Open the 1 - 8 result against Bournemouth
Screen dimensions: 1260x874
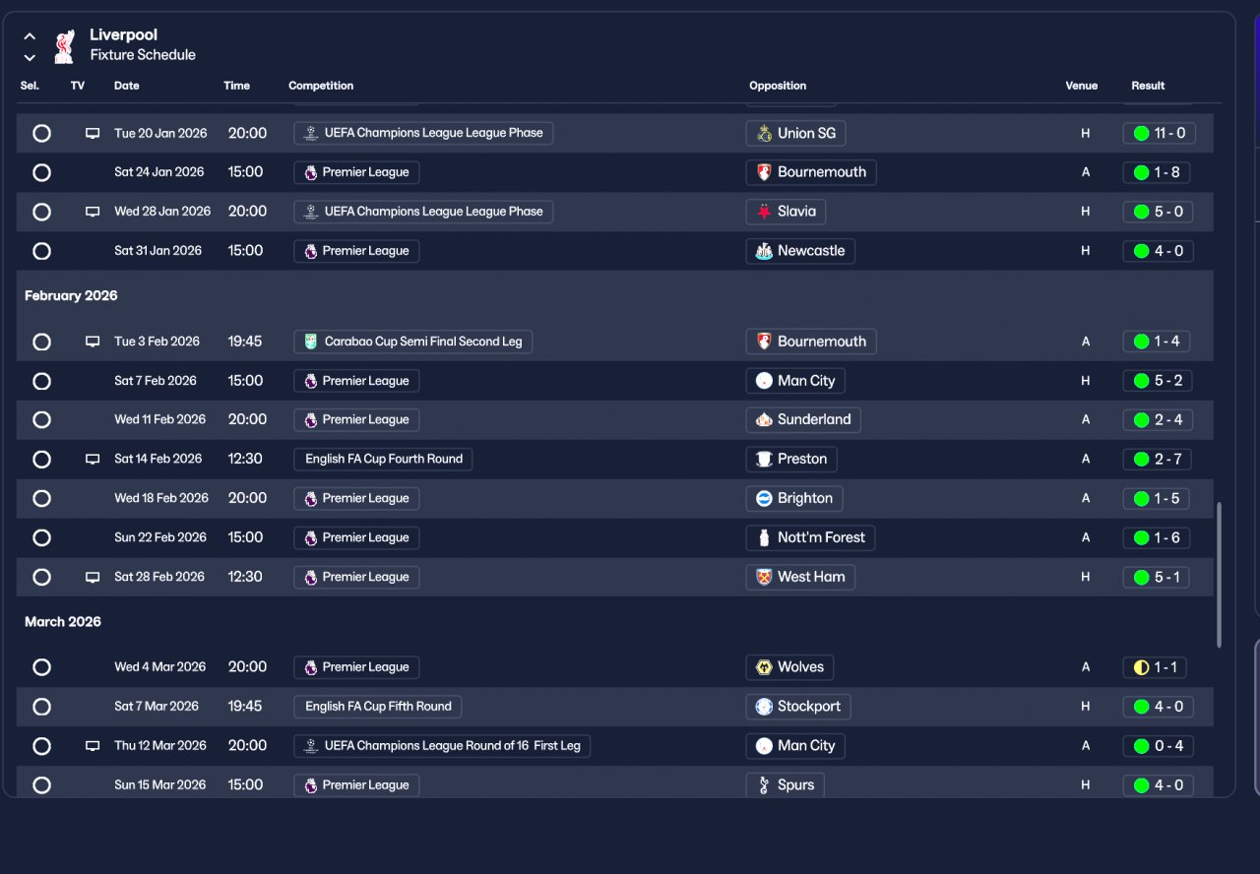[x=1156, y=172]
